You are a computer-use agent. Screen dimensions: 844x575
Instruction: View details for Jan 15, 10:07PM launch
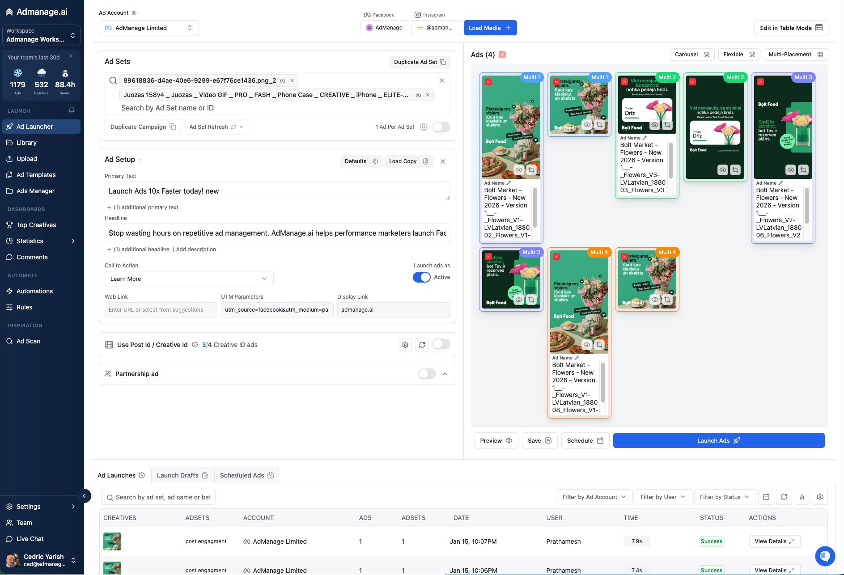[x=774, y=541]
